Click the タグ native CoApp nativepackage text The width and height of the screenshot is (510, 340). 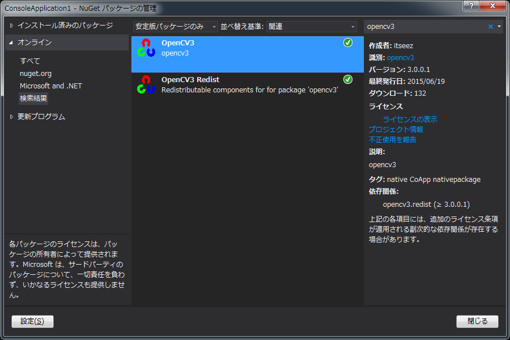point(424,180)
